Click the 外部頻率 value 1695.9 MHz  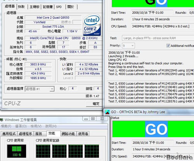point(38,78)
